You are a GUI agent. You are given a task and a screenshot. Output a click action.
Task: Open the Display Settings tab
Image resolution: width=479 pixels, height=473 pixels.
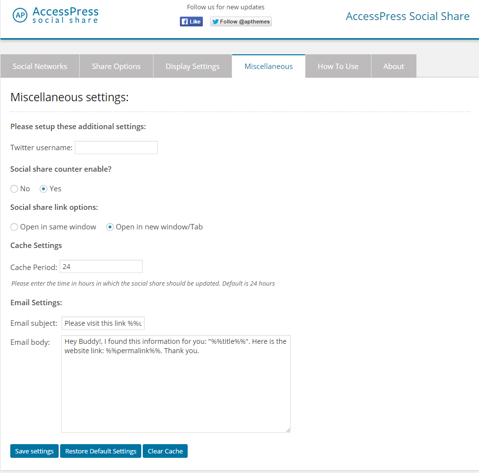pos(193,67)
